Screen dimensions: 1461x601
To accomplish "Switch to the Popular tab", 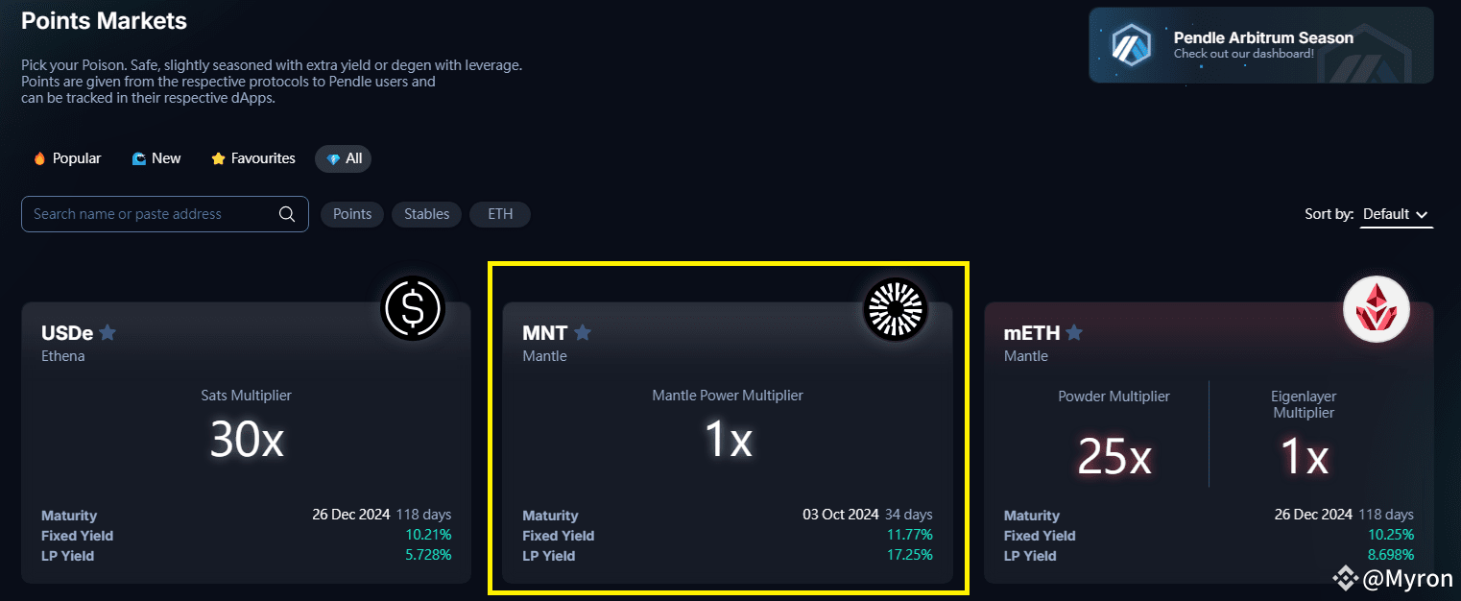I will tap(67, 158).
